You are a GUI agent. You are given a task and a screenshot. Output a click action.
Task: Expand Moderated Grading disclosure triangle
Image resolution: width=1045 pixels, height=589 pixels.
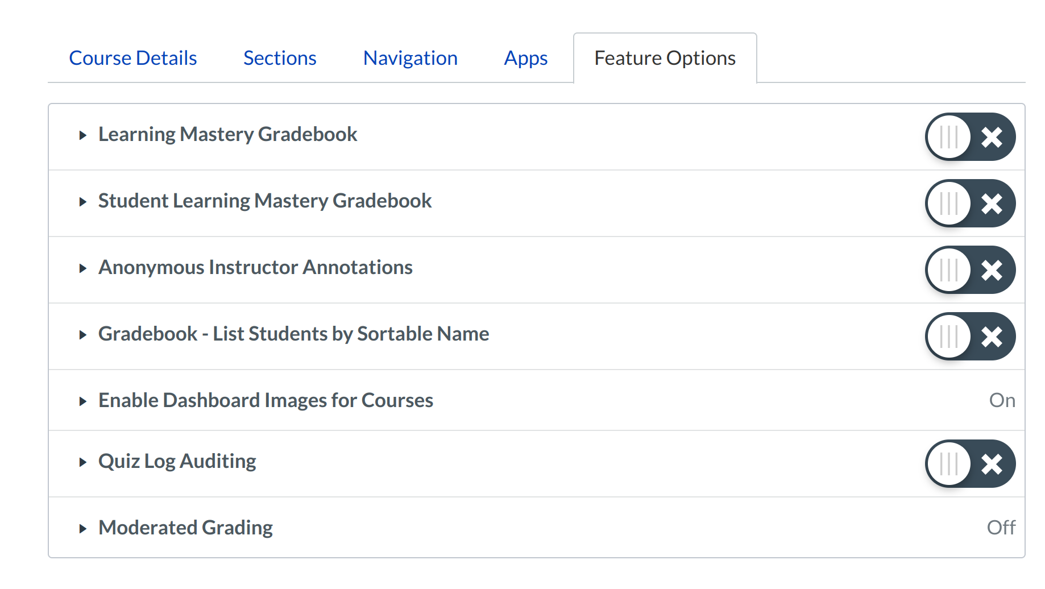click(83, 529)
